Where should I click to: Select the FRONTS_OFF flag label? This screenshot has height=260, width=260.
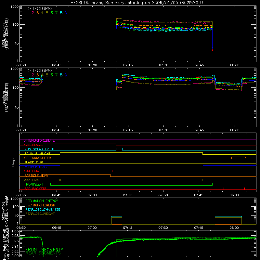coord(34,184)
